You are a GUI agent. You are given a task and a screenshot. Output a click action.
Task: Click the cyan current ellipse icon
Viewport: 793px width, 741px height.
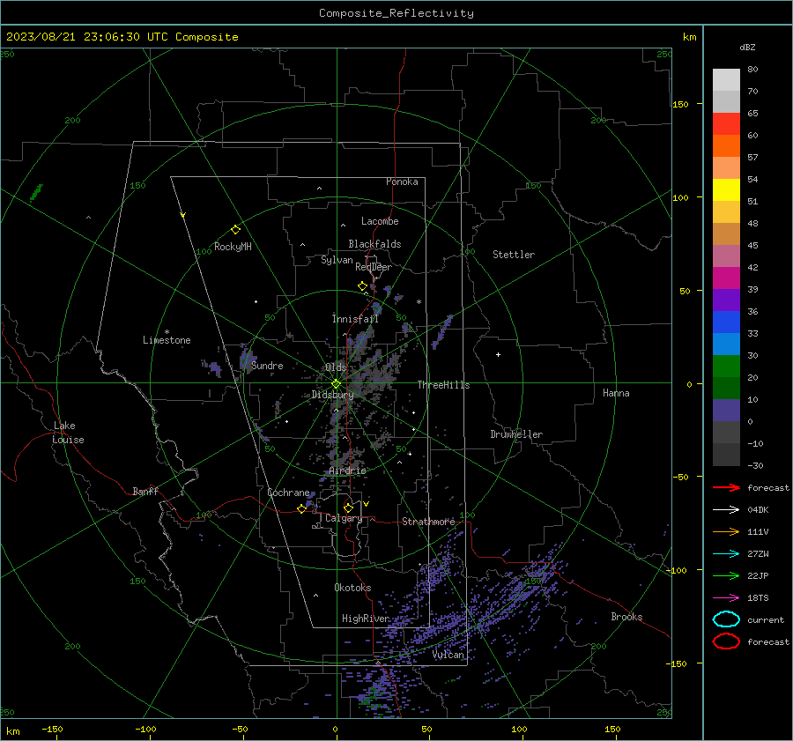(x=726, y=619)
